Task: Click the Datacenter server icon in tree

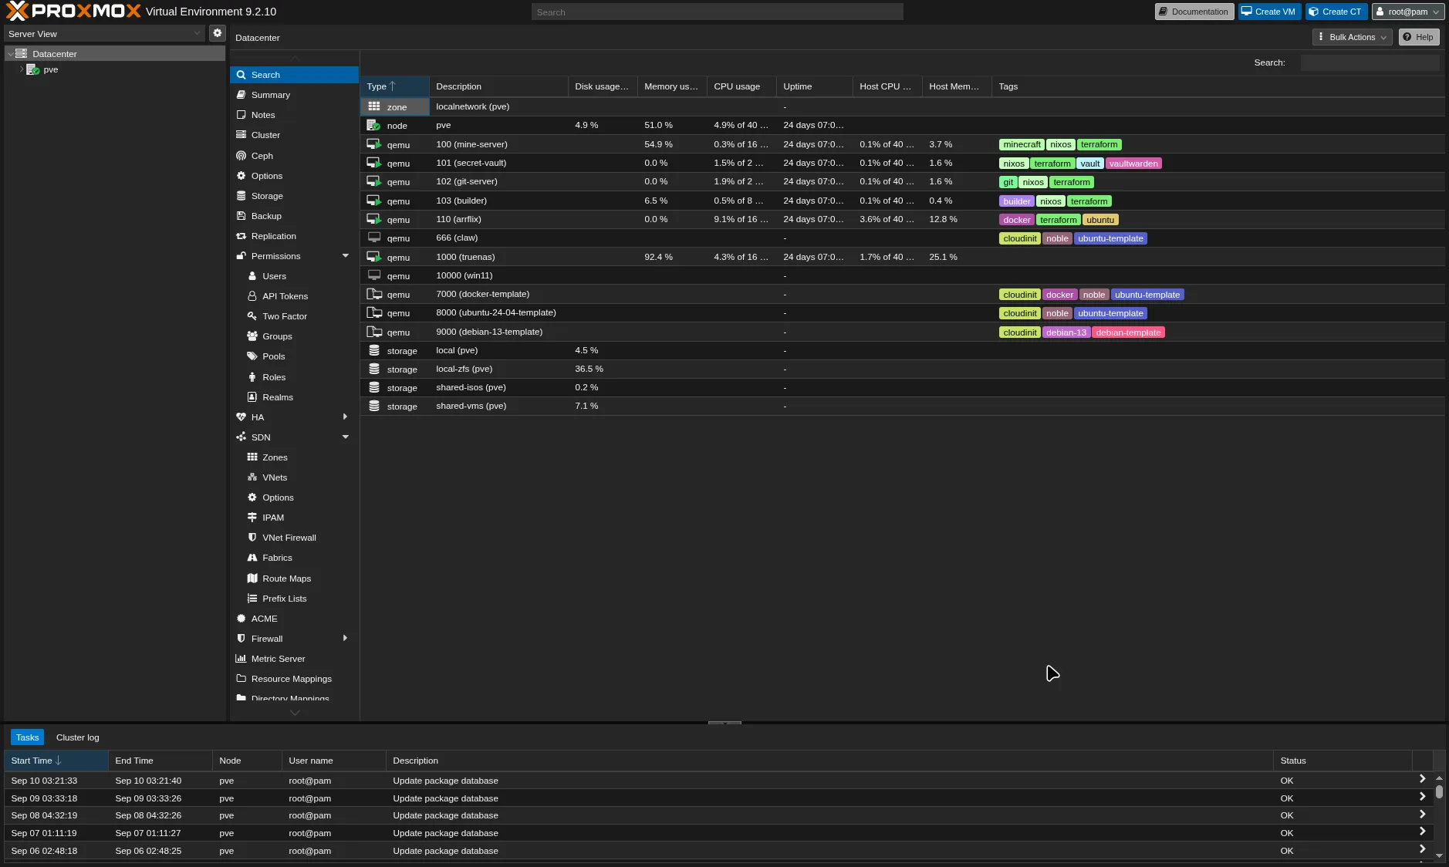Action: point(22,54)
